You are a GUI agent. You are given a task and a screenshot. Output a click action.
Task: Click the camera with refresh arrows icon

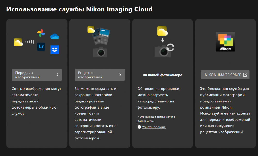point(164,51)
